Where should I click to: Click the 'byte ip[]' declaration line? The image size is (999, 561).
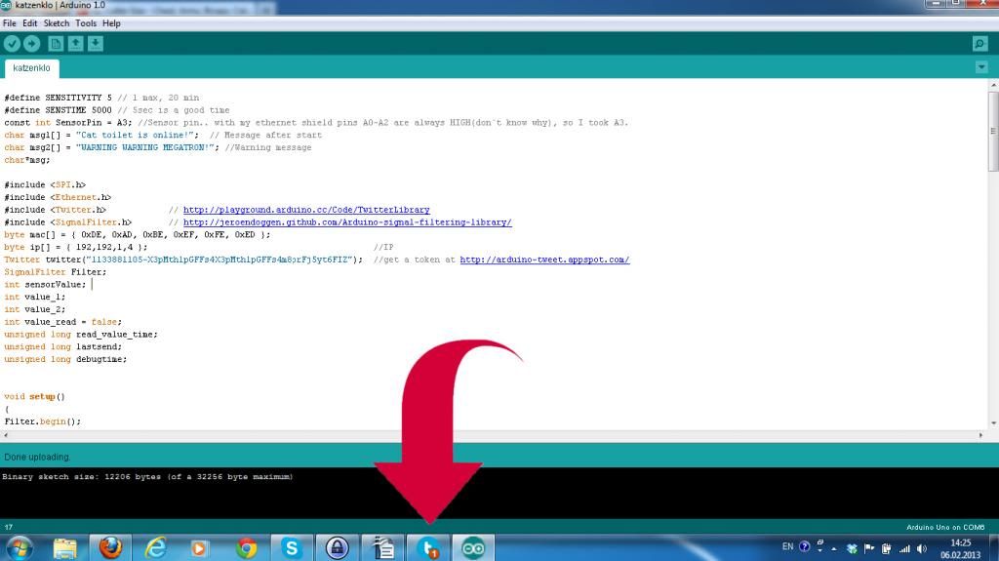[x=75, y=248]
